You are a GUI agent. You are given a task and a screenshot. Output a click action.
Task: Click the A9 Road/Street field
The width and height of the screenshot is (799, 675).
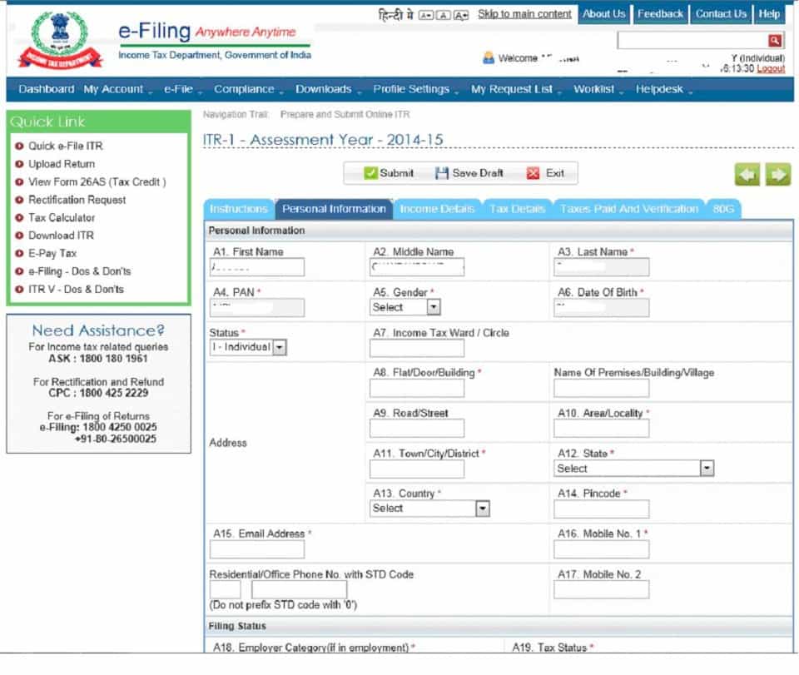coord(417,429)
